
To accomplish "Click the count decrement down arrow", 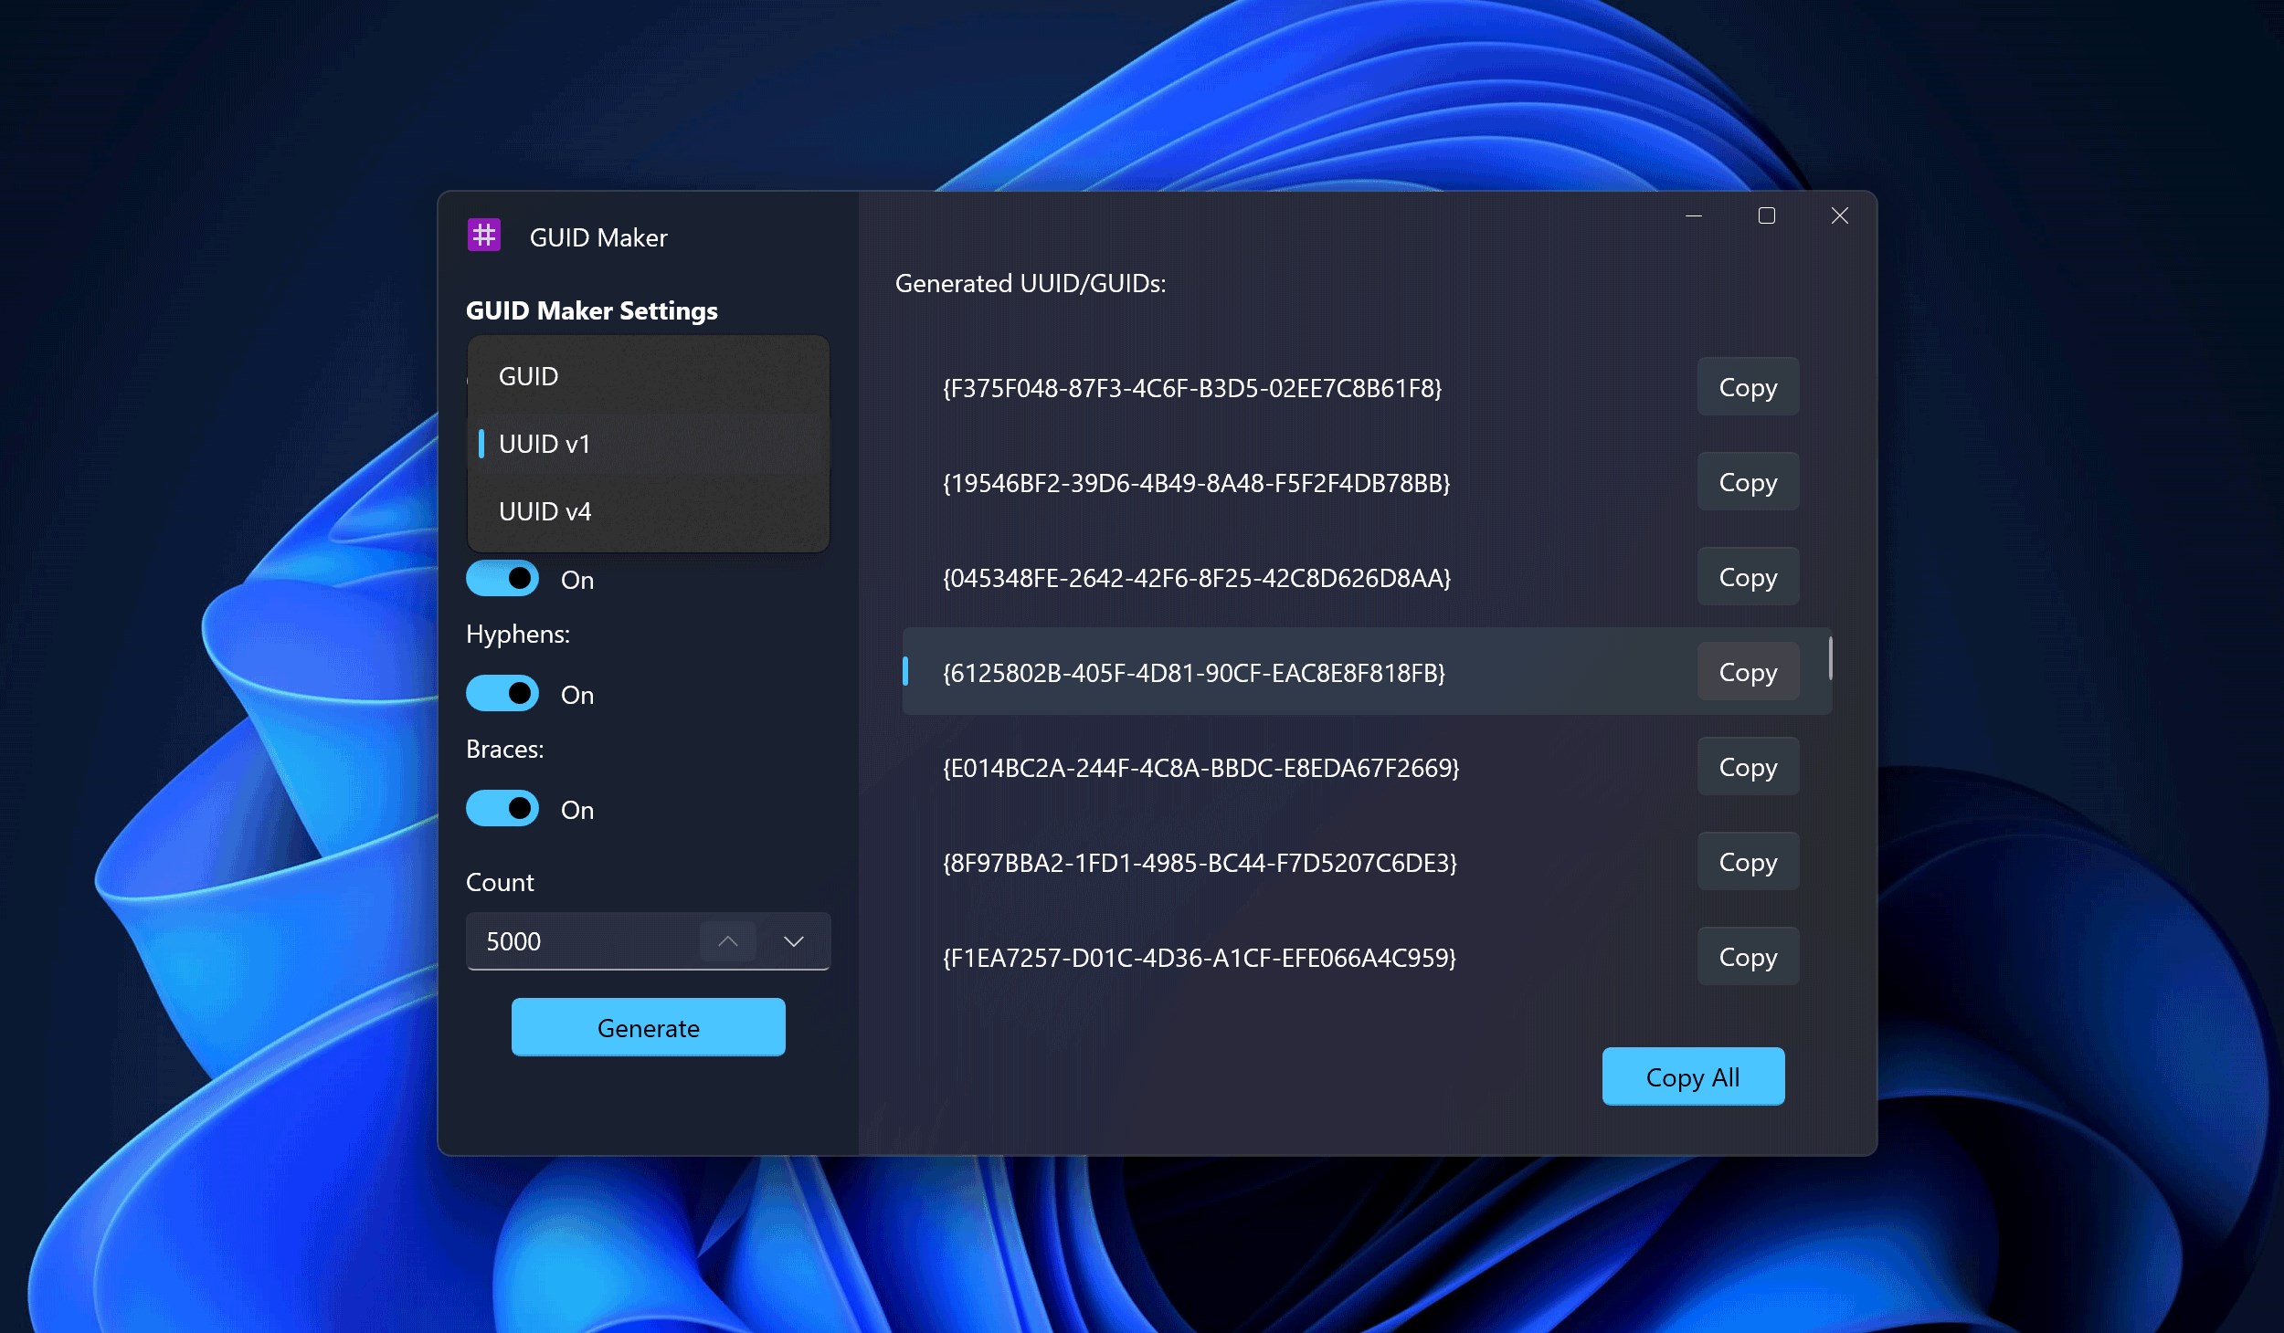I will point(793,941).
